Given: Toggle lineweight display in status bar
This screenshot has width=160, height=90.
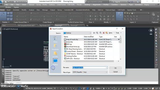Looking at the screenshot, I should pos(84,88).
